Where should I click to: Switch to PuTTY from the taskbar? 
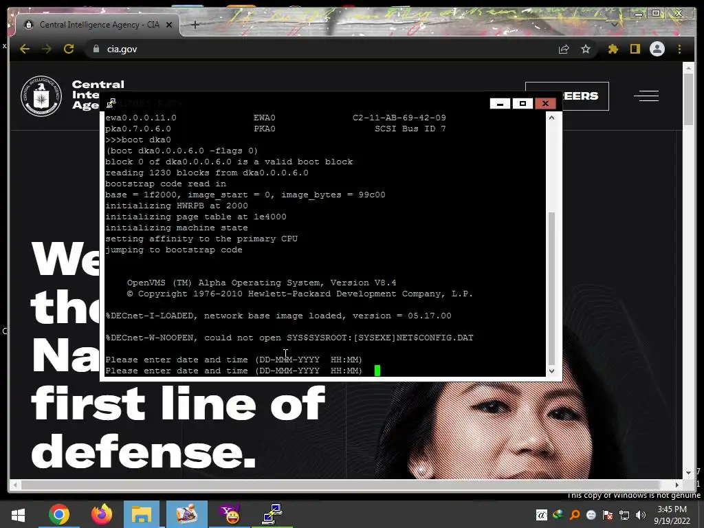click(272, 514)
